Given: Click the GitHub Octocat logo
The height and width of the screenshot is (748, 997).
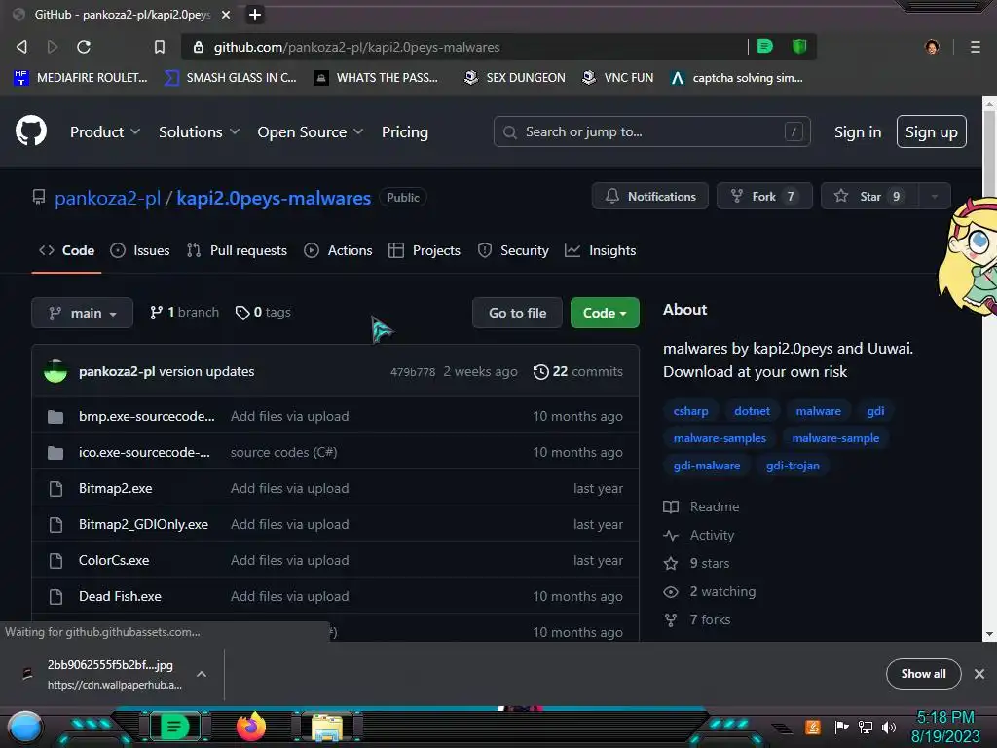Looking at the screenshot, I should pyautogui.click(x=30, y=131).
